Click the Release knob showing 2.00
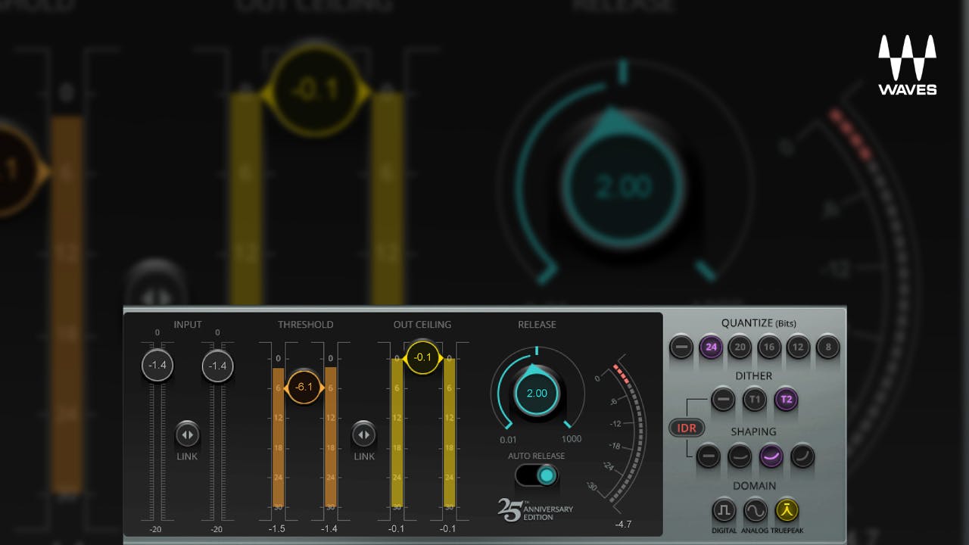969x545 pixels. point(537,393)
